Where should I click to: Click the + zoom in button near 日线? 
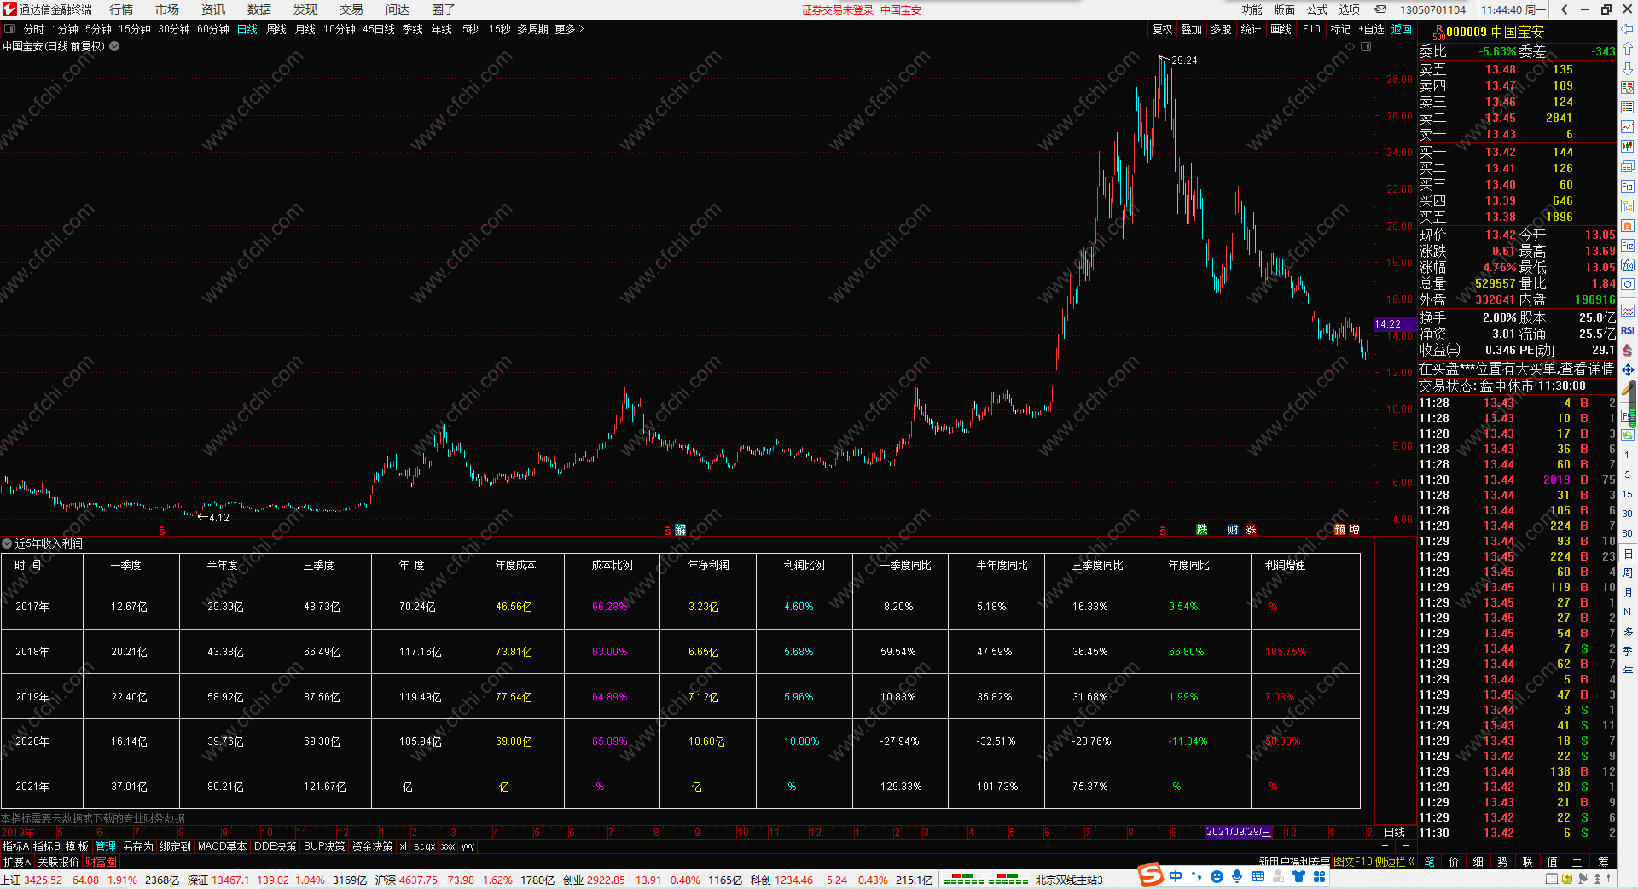1385,846
